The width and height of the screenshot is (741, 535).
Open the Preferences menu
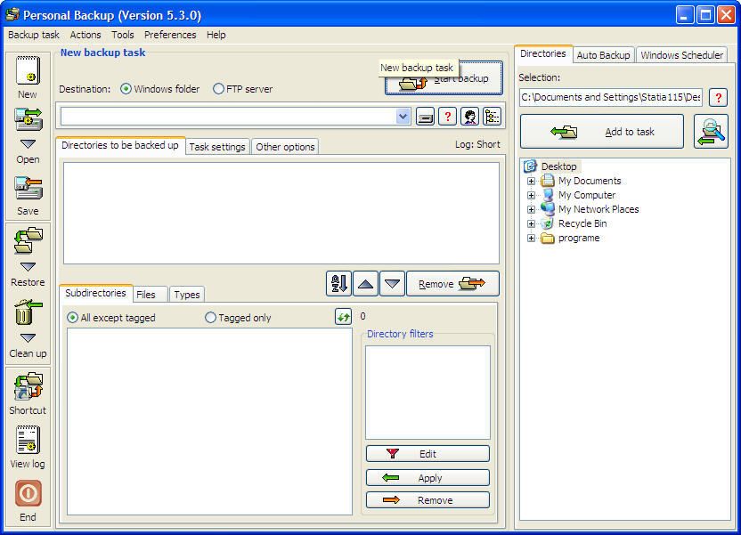pos(170,35)
